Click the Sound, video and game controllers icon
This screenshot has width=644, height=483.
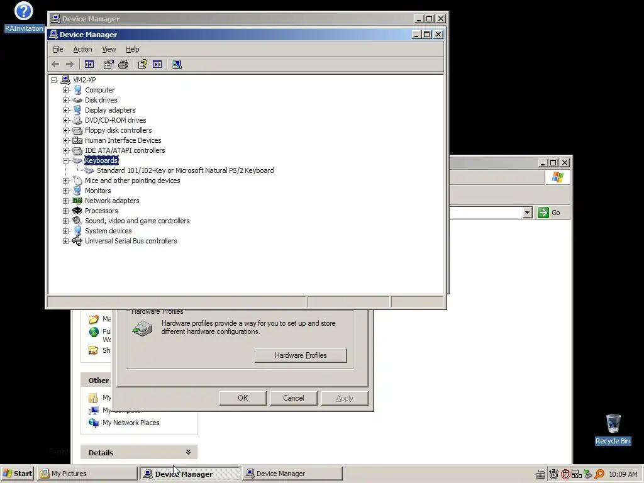click(x=77, y=221)
